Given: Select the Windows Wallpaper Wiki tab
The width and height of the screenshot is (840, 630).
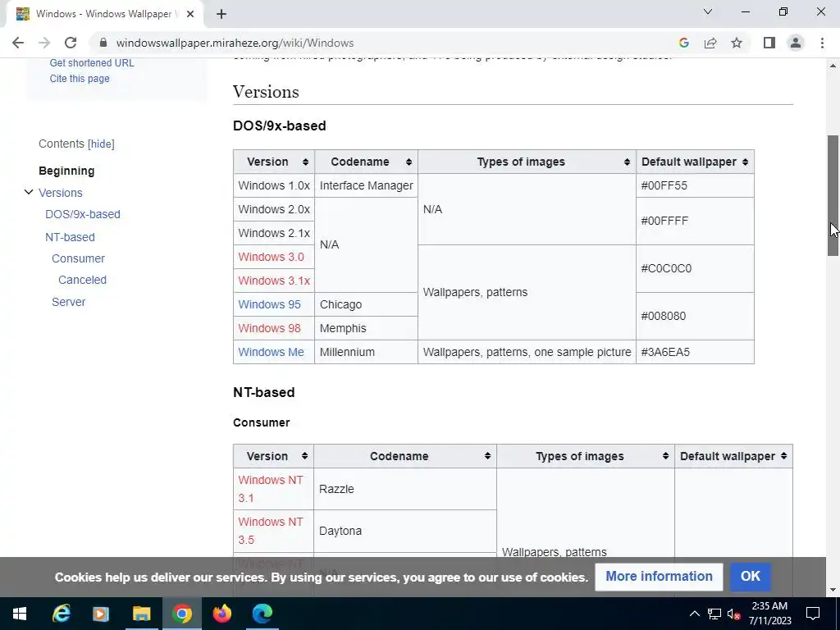Looking at the screenshot, I should tap(103, 14).
